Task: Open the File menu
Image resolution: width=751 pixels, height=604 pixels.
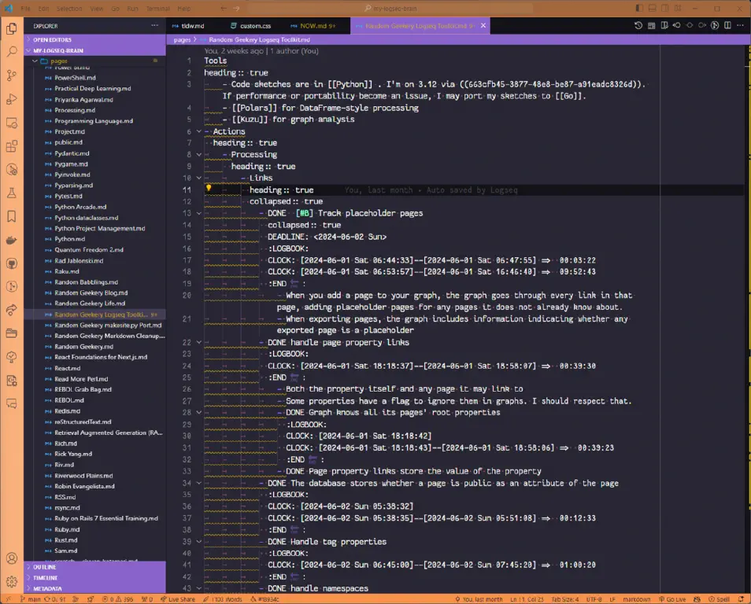Action: tap(26, 9)
